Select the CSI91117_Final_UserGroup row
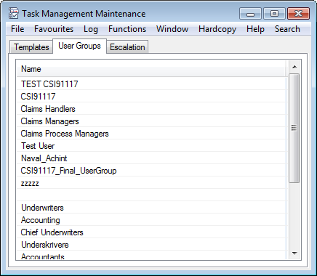The image size is (317, 276). (151, 171)
